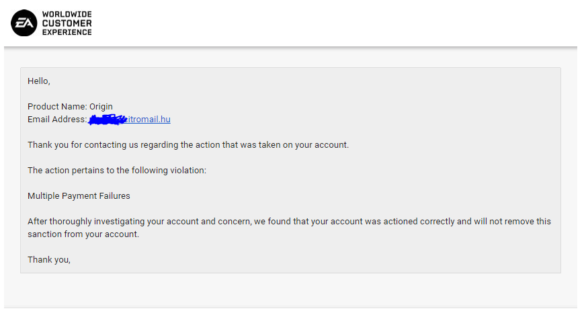Screen dimensions: 586x315
Task: Click the EA logo icon
Action: coord(24,23)
